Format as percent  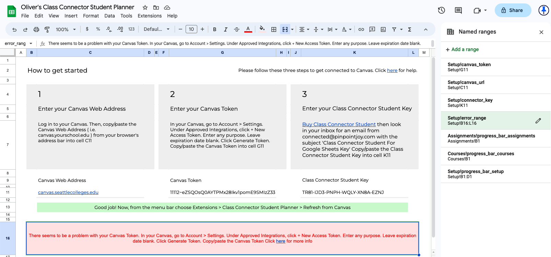[x=98, y=29]
